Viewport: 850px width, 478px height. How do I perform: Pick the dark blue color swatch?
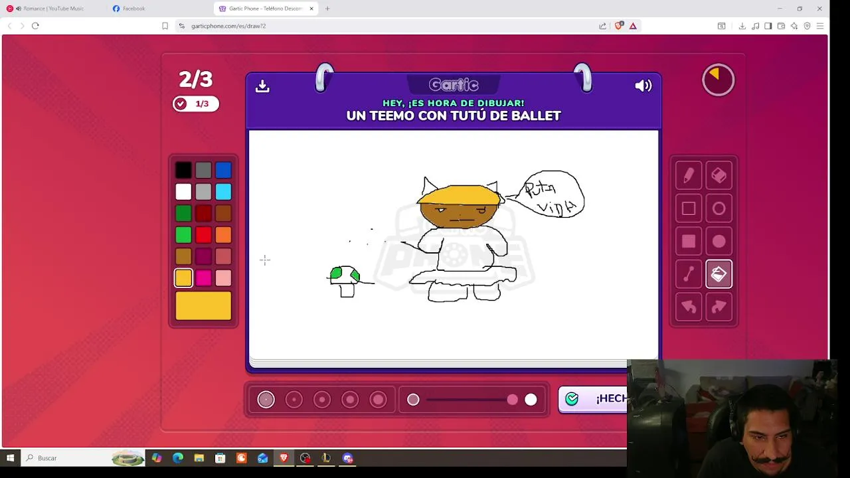(x=223, y=171)
